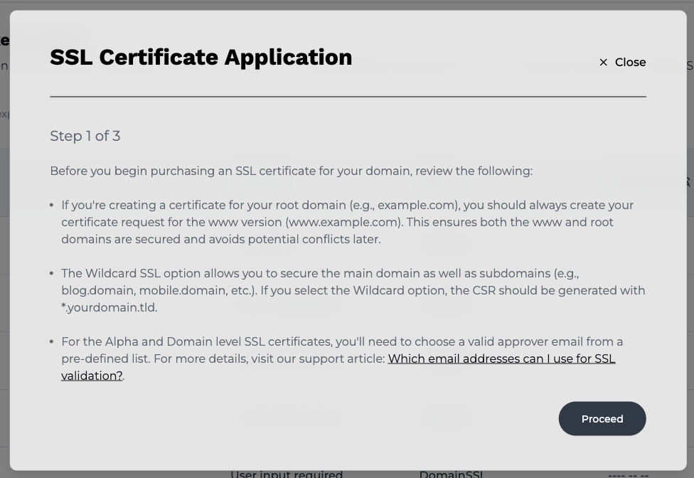Open the 'Which email addresses can I use' link
Viewport: 694px width, 478px height.
pyautogui.click(x=501, y=358)
